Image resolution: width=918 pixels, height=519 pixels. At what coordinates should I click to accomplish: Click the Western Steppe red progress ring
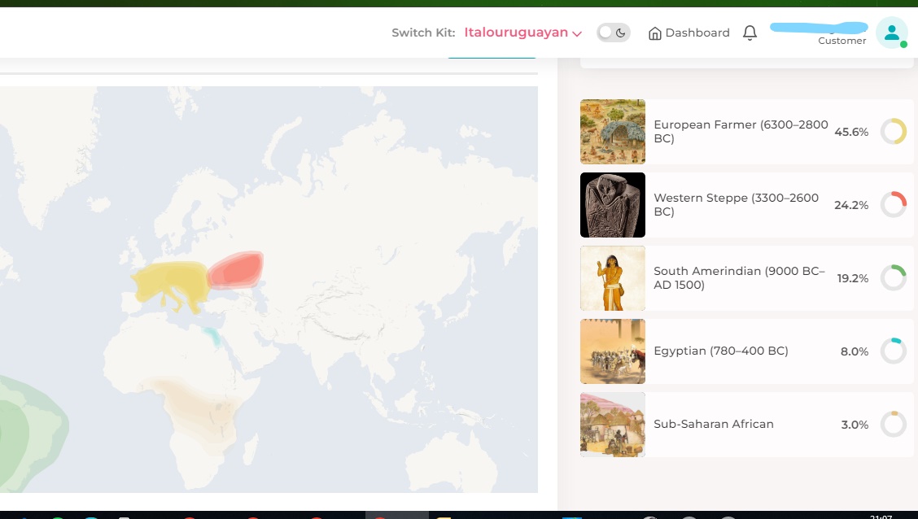pos(894,205)
